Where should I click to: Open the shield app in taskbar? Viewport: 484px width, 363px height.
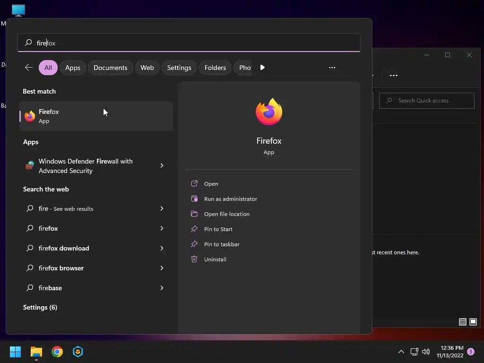pos(78,352)
